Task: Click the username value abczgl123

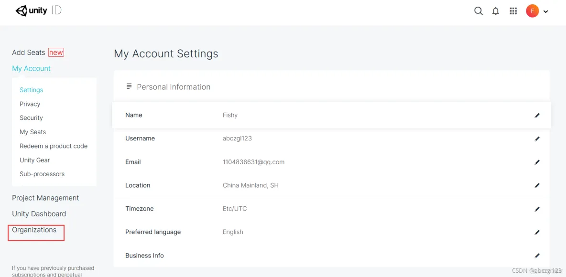Action: point(237,138)
